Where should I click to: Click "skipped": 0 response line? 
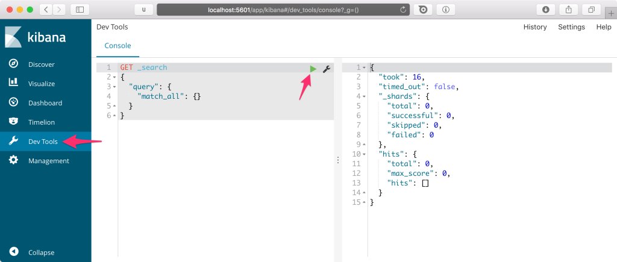[x=415, y=125]
